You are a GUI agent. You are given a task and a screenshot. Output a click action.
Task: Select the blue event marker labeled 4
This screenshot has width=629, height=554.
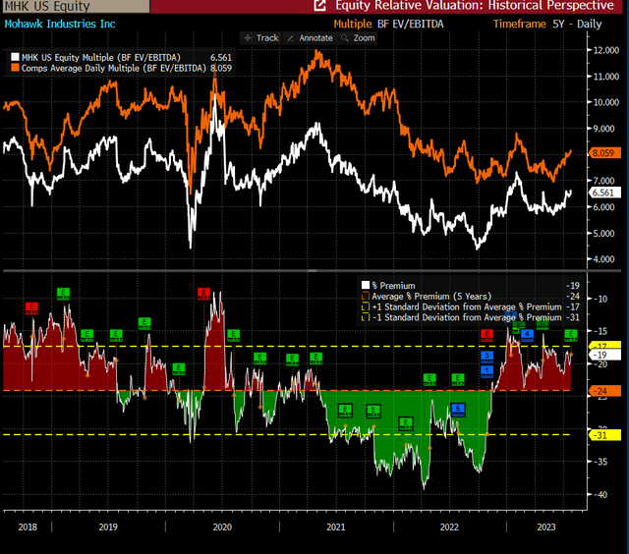pyautogui.click(x=527, y=334)
